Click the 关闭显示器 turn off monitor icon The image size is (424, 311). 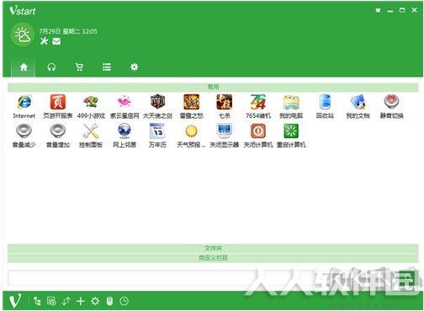(225, 131)
